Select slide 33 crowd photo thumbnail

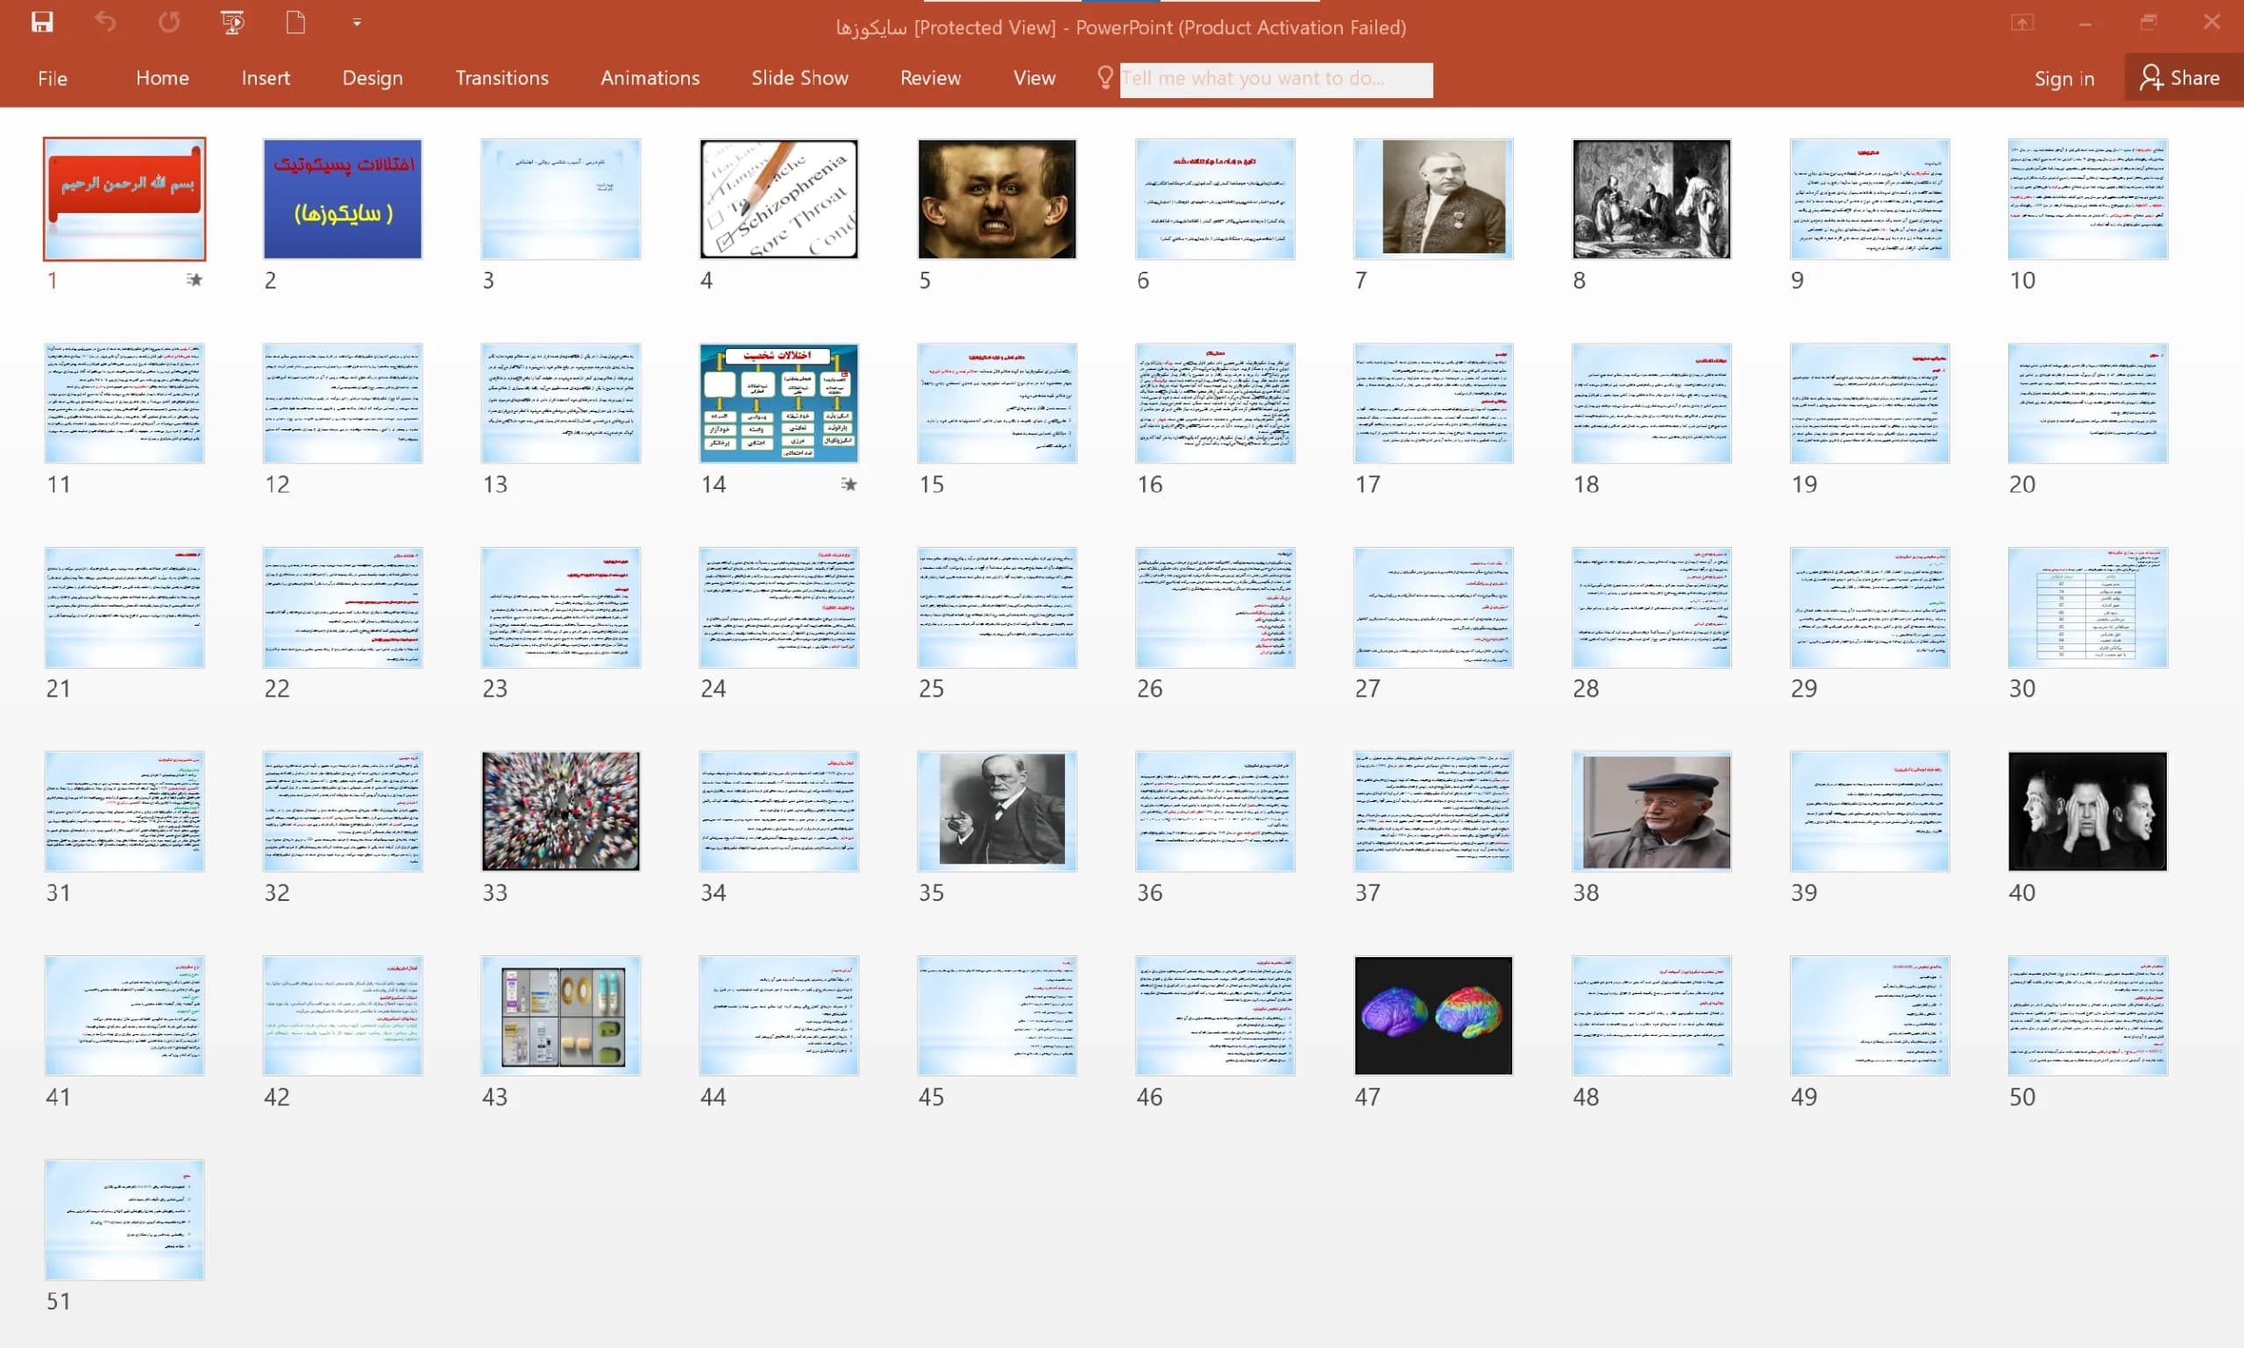click(560, 811)
